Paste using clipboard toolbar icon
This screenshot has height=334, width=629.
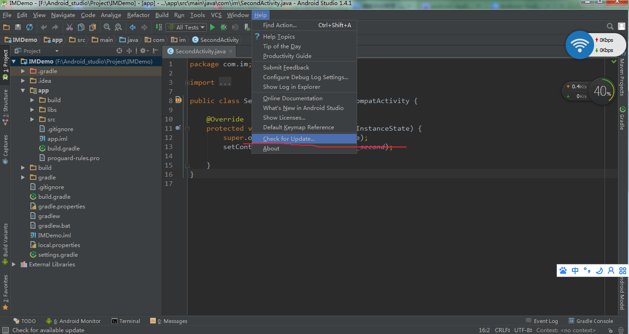[92, 28]
